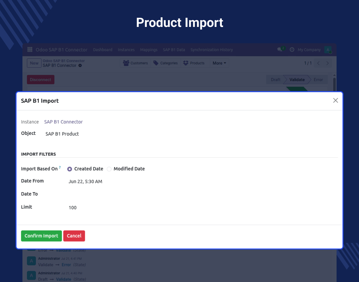Viewport: 359px width, 282px height.
Task: Select the Modified Date radio option
Action: tap(109, 169)
